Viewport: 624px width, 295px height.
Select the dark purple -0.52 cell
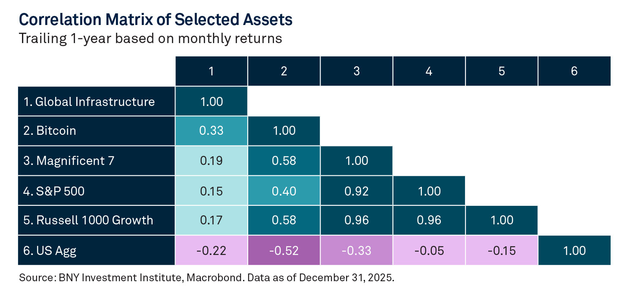(284, 250)
